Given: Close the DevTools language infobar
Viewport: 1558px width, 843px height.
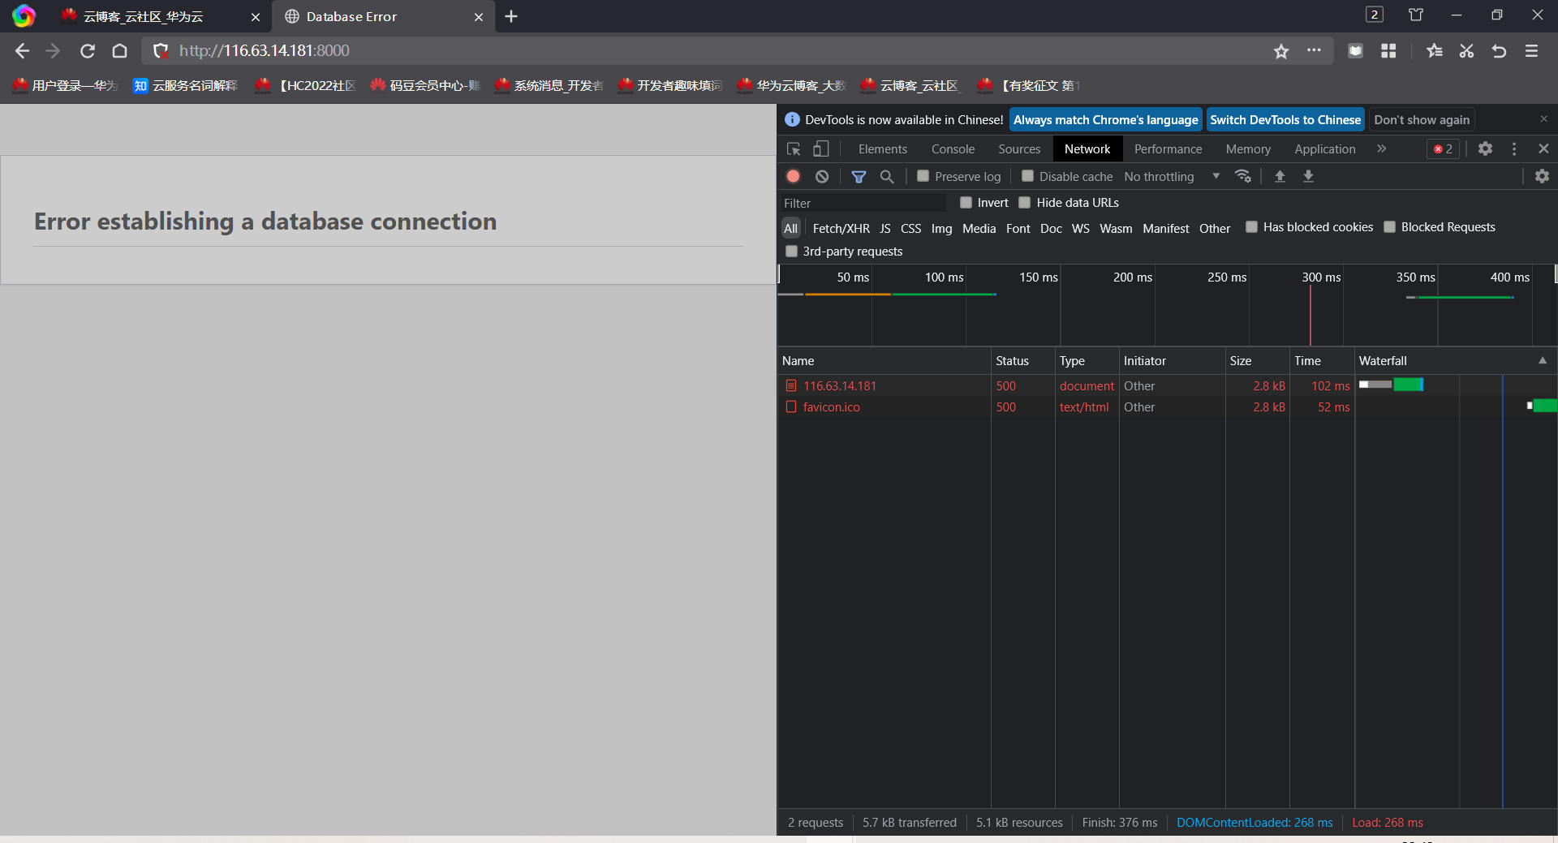Looking at the screenshot, I should click(x=1543, y=119).
